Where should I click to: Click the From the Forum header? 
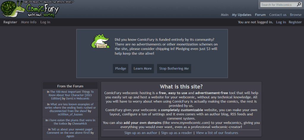(70, 86)
